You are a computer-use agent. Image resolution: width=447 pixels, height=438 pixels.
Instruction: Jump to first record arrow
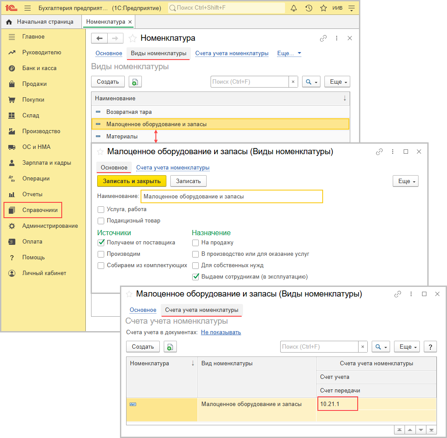(x=400, y=430)
